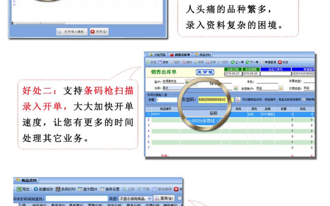The height and width of the screenshot is (206, 330).
Task: Click 颜色 column header
Action: (x=254, y=109)
